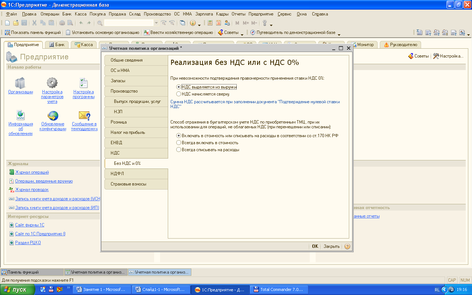Click the compare text arrows icon

click(x=462, y=32)
